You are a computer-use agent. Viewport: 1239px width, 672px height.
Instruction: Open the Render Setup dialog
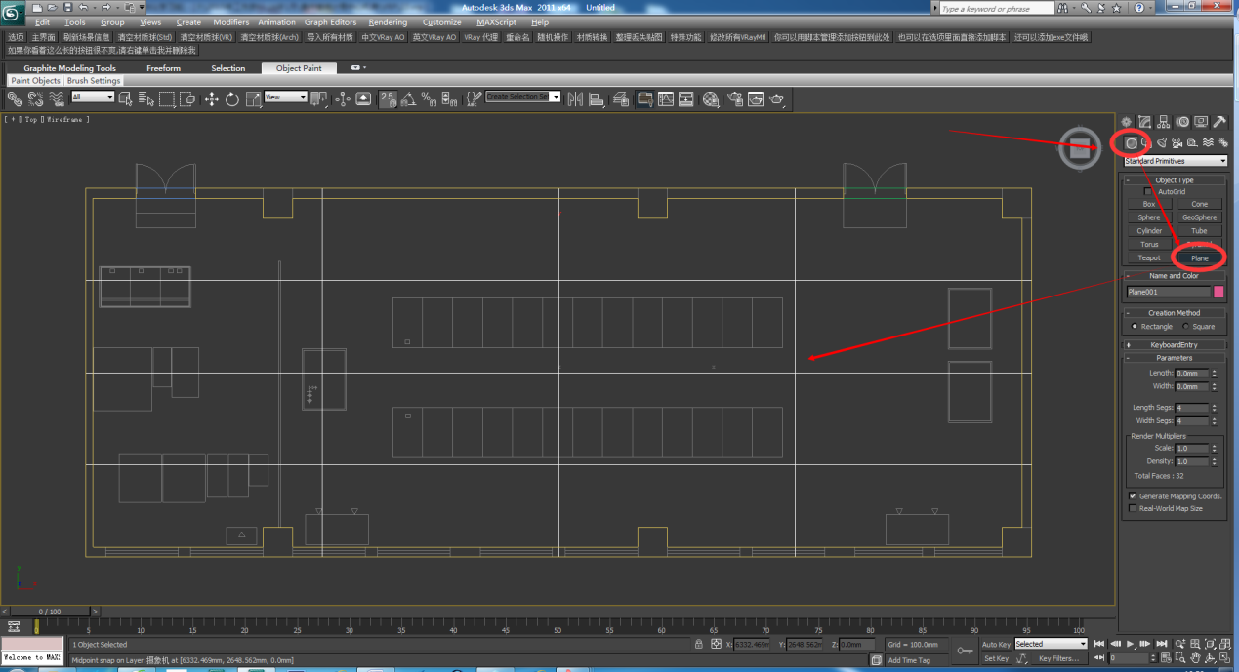[735, 99]
